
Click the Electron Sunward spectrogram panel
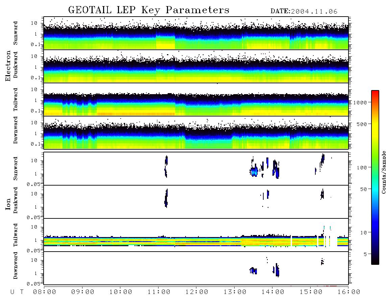196,33
